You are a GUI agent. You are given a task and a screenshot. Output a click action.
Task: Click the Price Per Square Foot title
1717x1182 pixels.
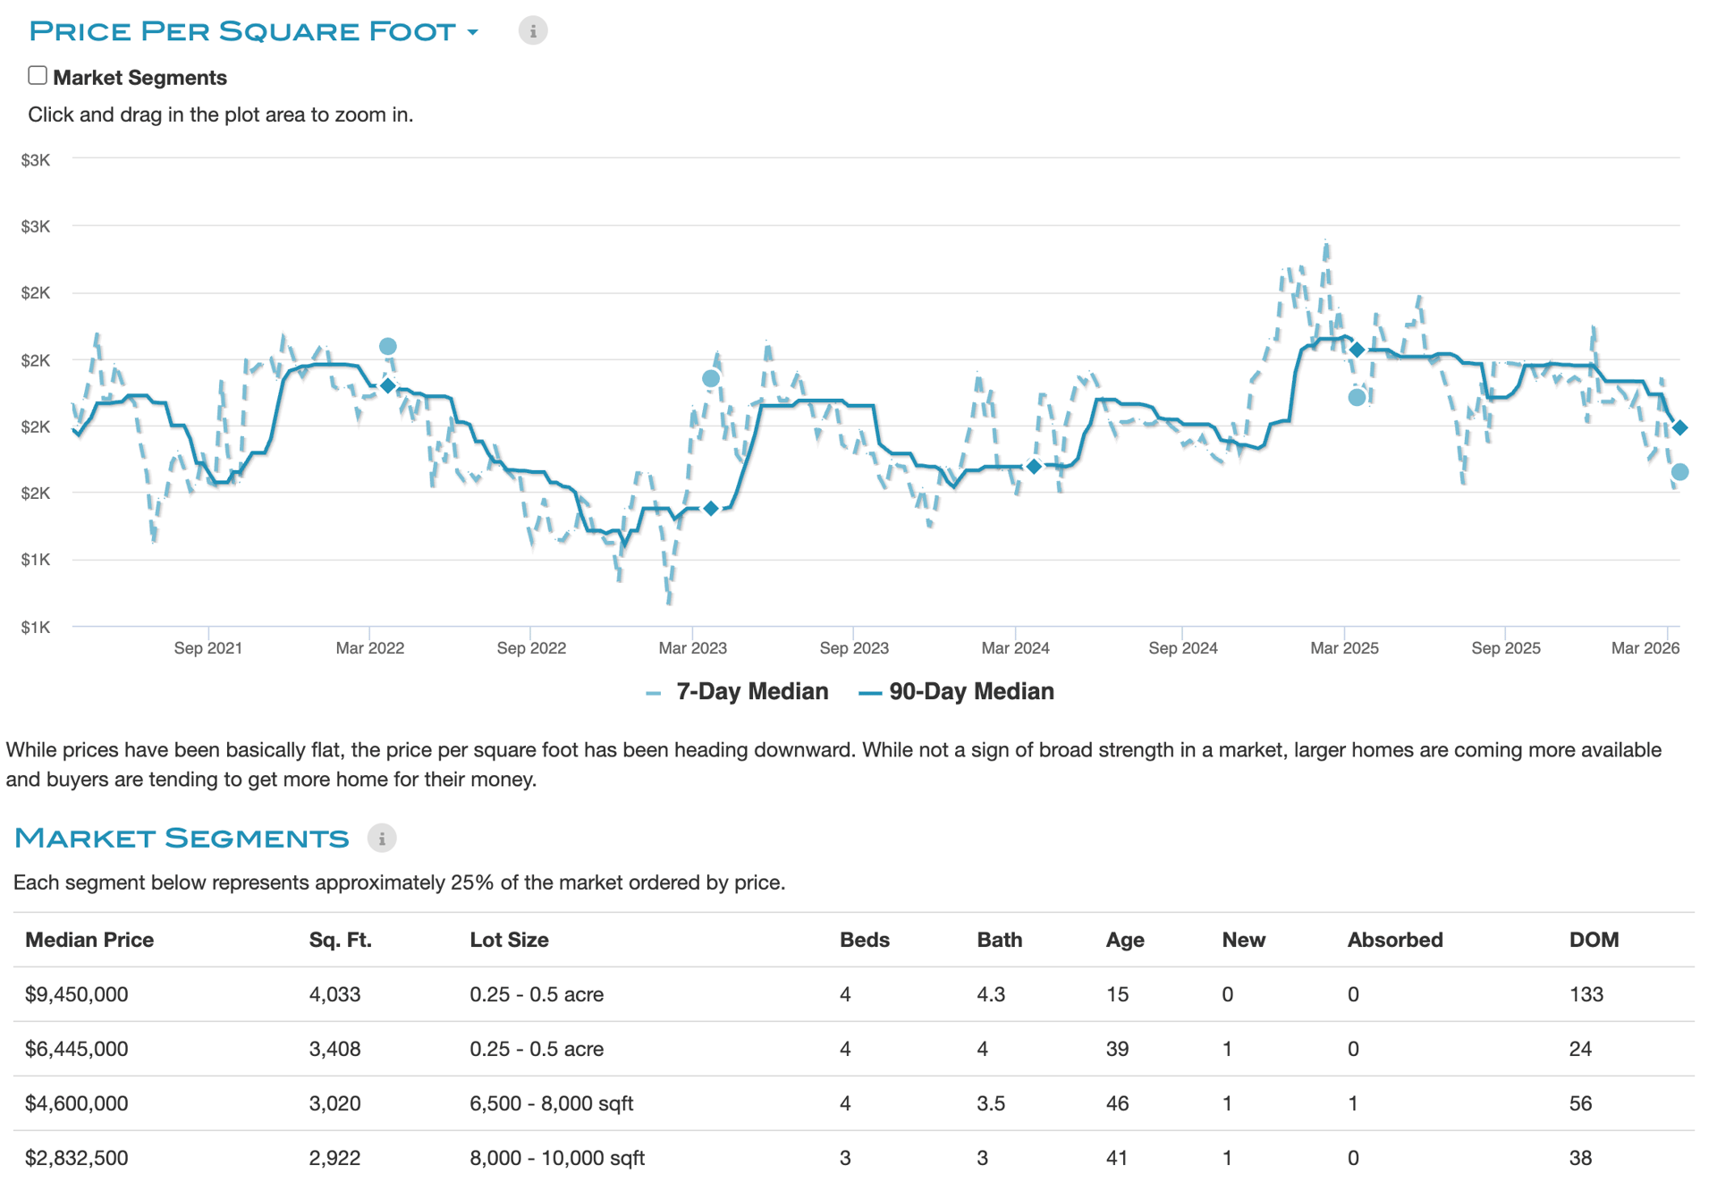pos(242,31)
